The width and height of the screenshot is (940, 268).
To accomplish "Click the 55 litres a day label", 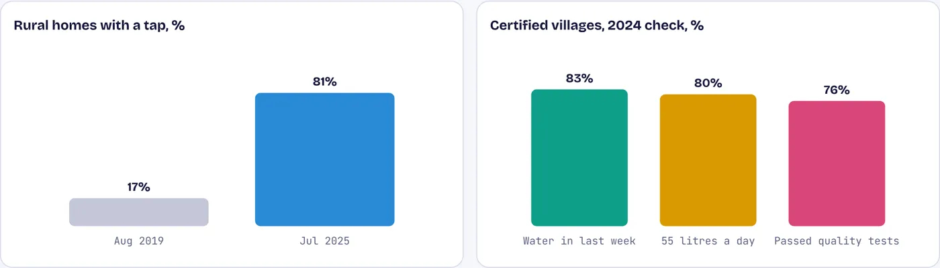I will click(x=708, y=241).
